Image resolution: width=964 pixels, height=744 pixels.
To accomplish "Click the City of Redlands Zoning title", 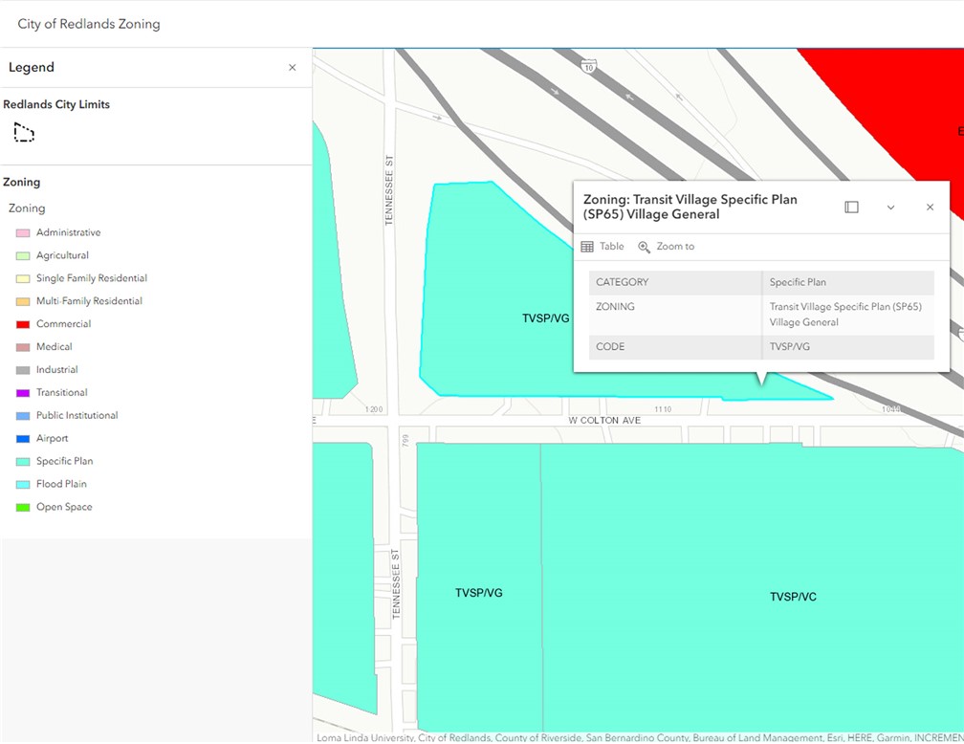I will [x=89, y=24].
